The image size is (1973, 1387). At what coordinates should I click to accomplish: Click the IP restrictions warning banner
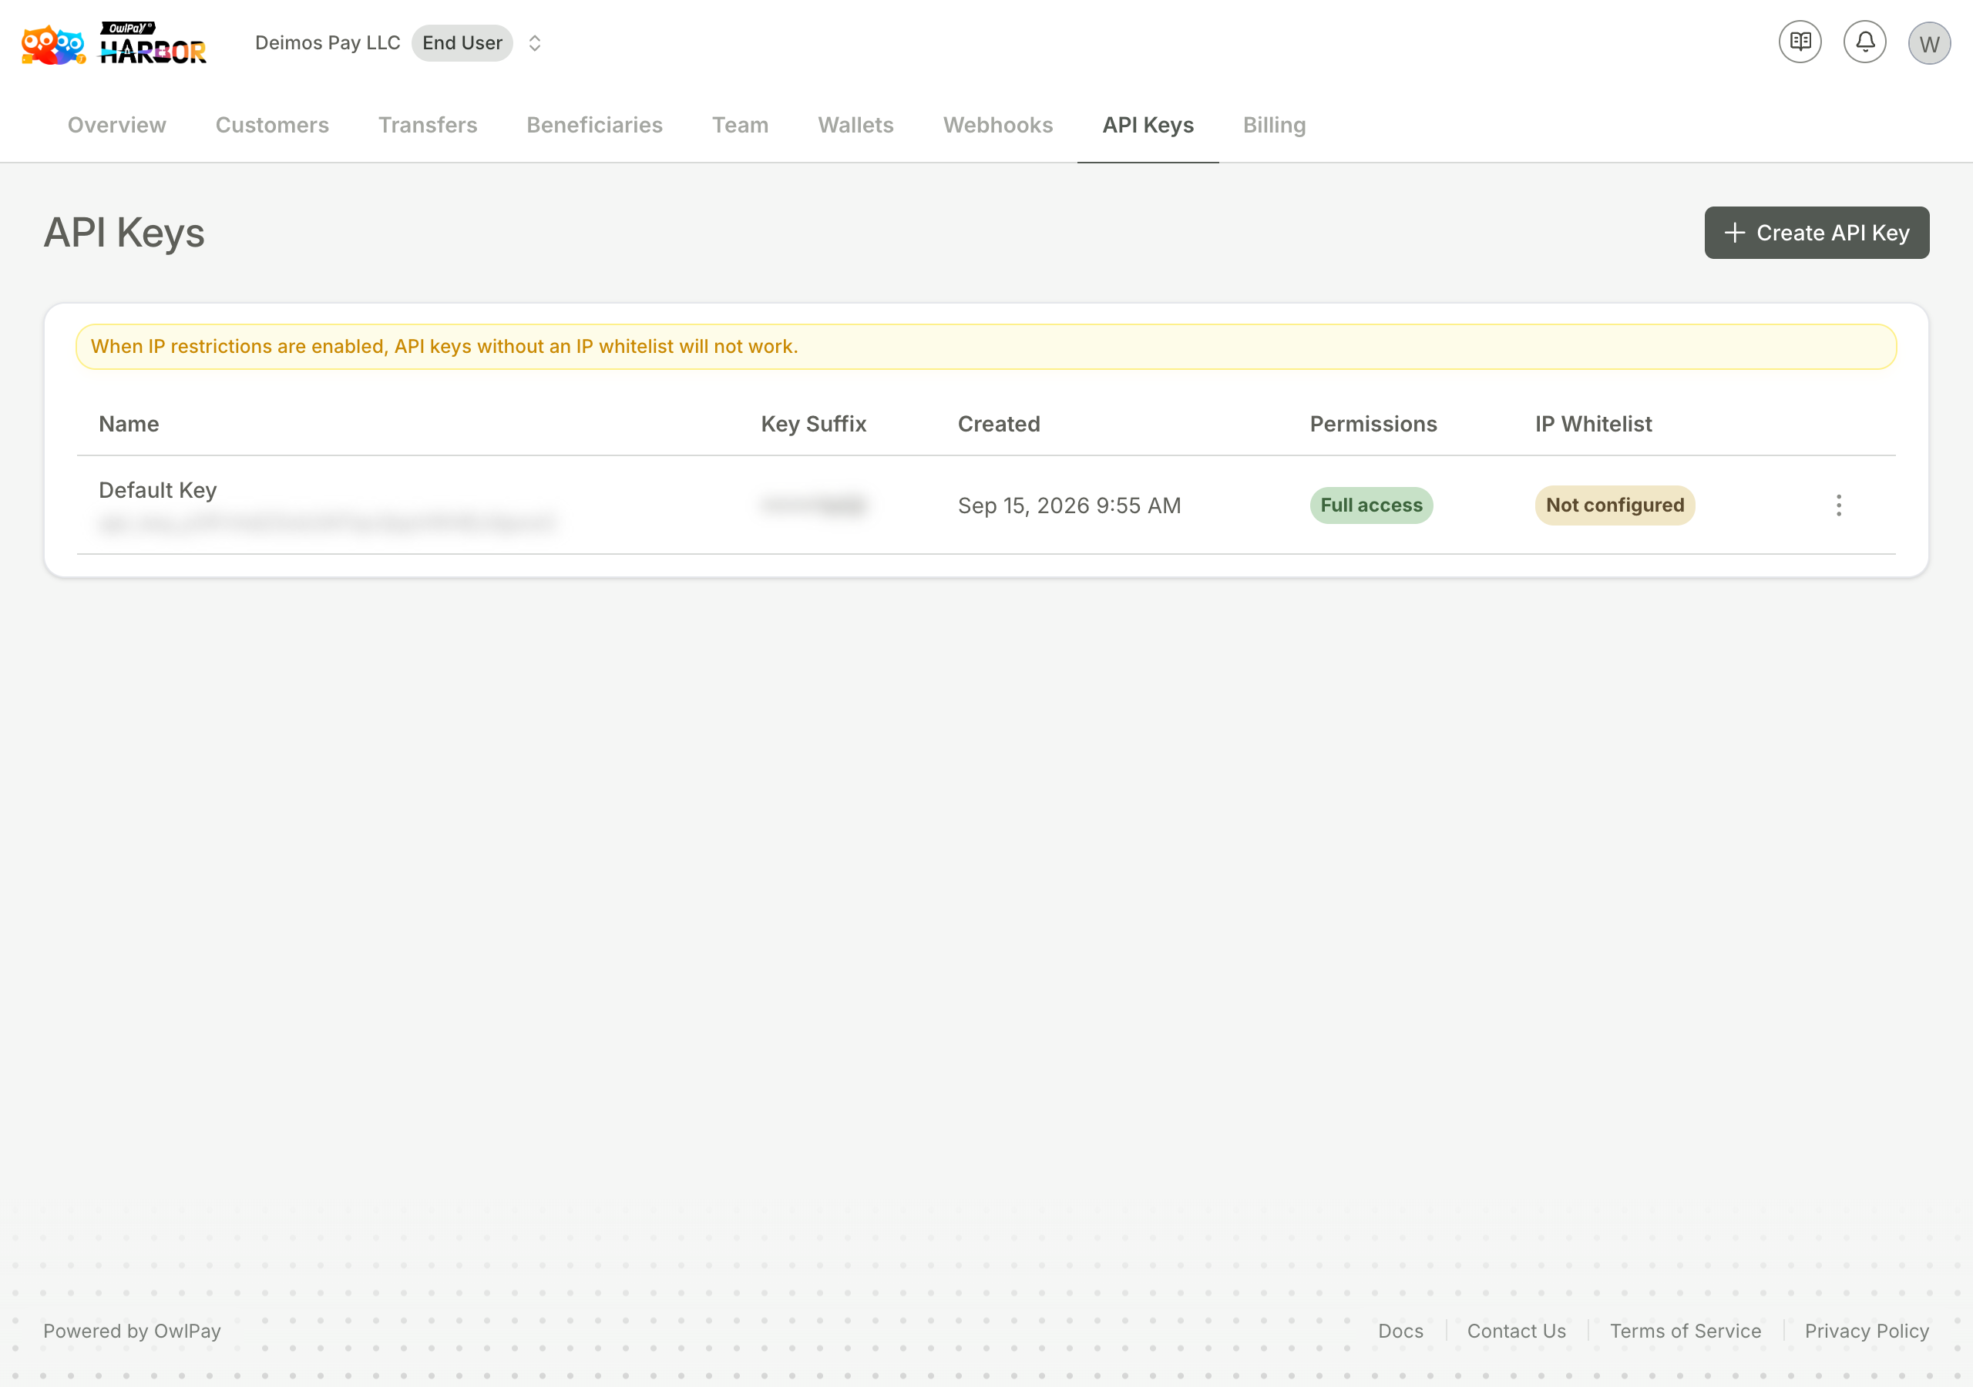pyautogui.click(x=986, y=346)
